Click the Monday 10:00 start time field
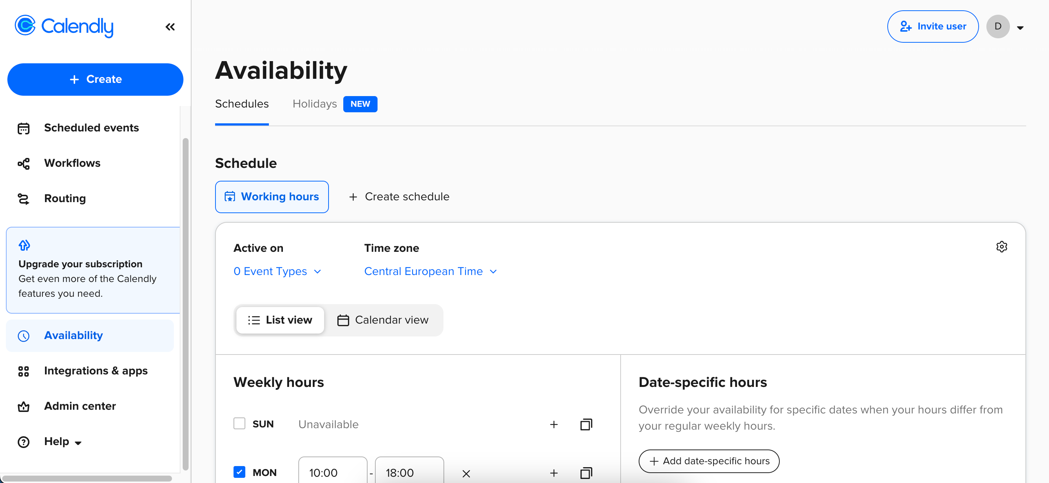This screenshot has width=1049, height=483. (x=332, y=472)
